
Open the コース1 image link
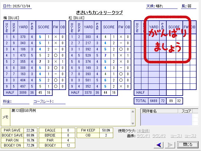(176, 136)
